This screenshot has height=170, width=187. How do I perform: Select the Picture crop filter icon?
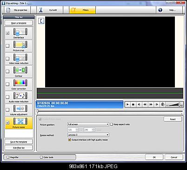pos(20,45)
